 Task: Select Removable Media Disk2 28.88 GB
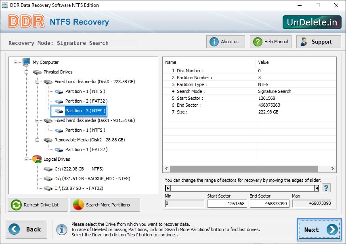tap(90, 140)
